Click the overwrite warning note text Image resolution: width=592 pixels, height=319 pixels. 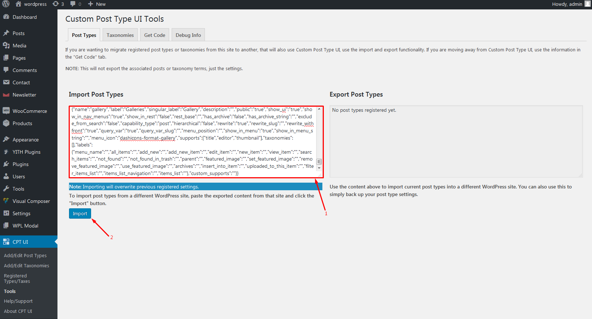click(134, 187)
